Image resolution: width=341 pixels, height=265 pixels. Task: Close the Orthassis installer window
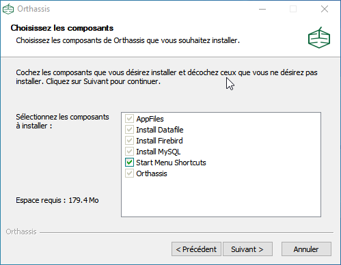(325, 9)
